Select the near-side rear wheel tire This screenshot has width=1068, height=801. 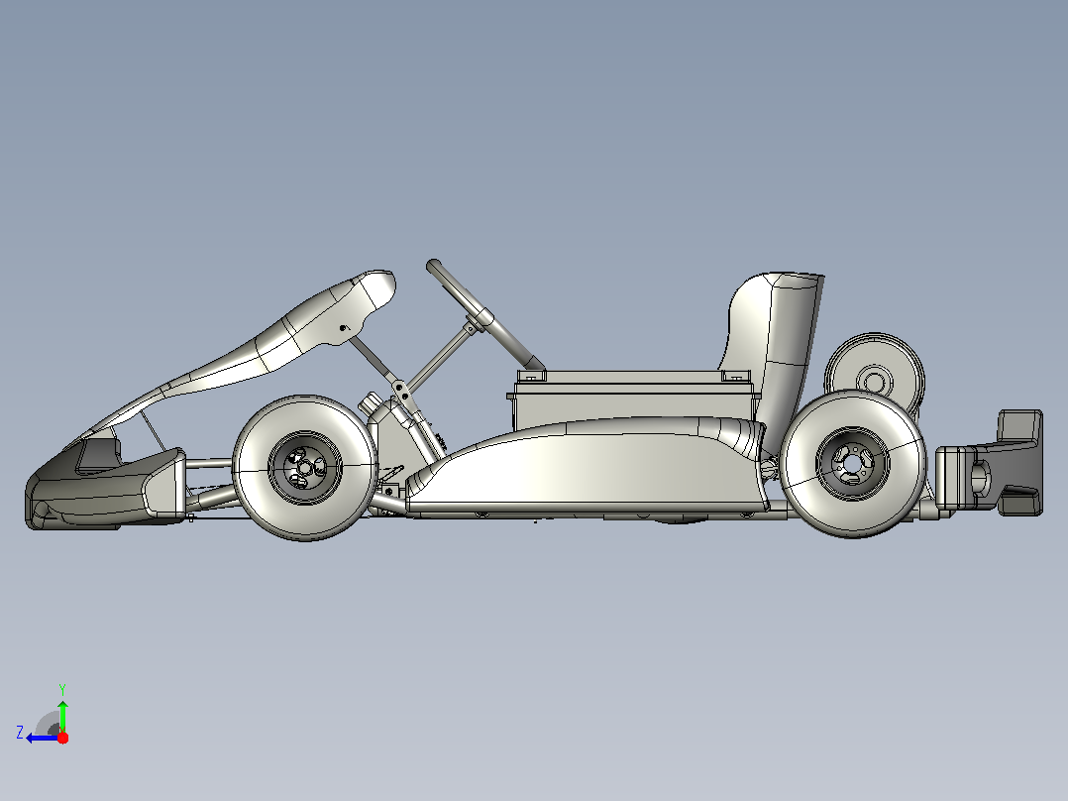[x=853, y=464]
